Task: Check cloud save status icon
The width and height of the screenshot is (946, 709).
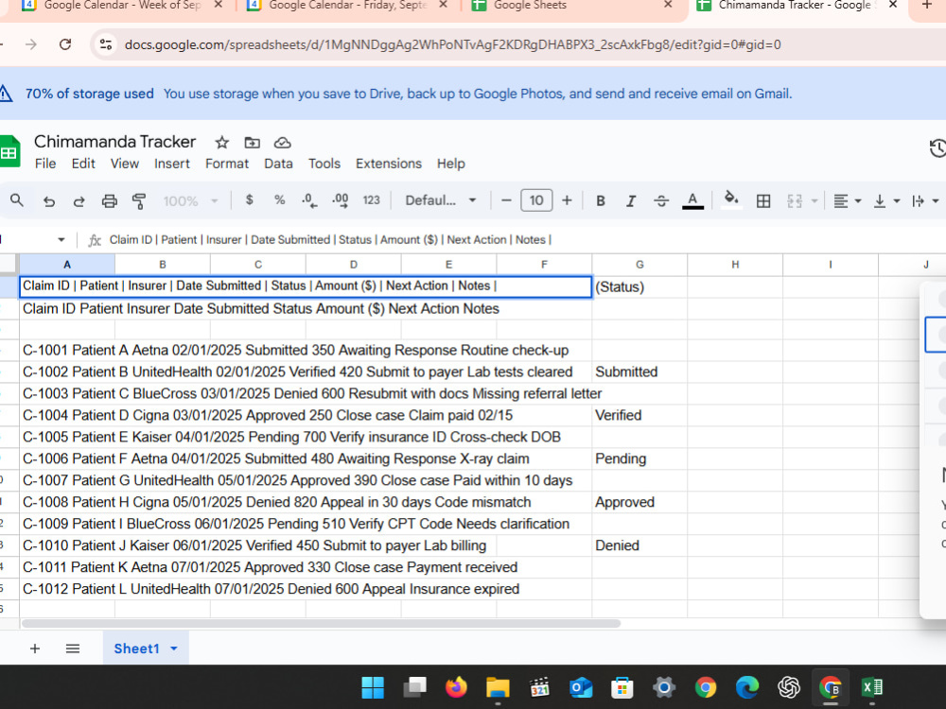Action: tap(282, 143)
